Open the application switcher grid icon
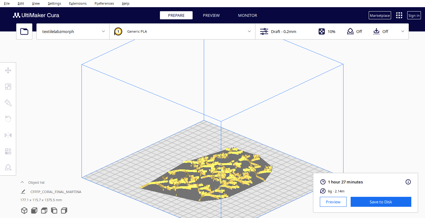425x218 pixels. point(399,16)
